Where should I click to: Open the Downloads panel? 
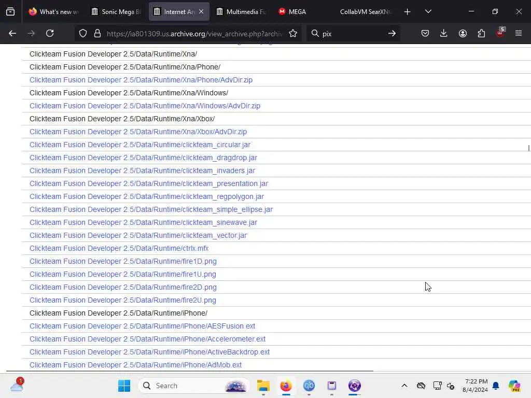point(444,33)
